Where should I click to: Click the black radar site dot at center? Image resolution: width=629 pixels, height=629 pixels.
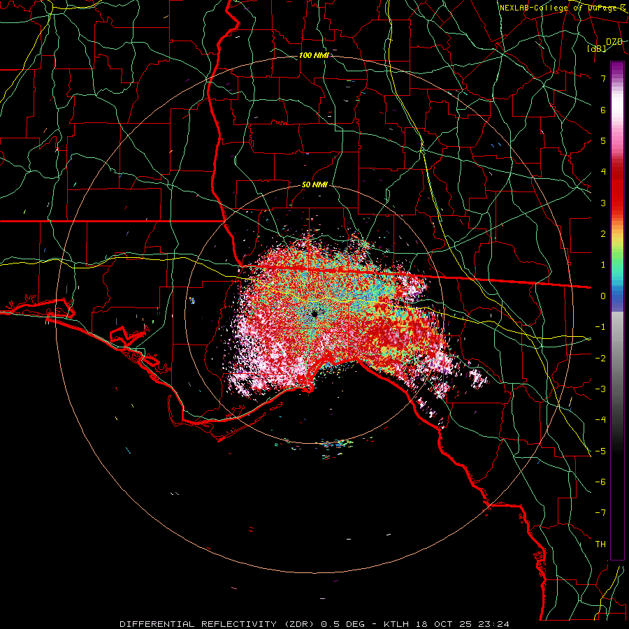(x=314, y=314)
